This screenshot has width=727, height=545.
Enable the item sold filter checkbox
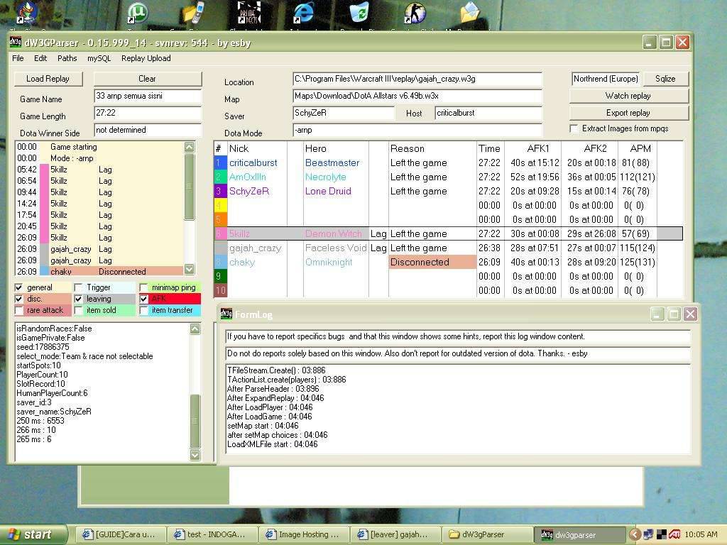[x=78, y=311]
